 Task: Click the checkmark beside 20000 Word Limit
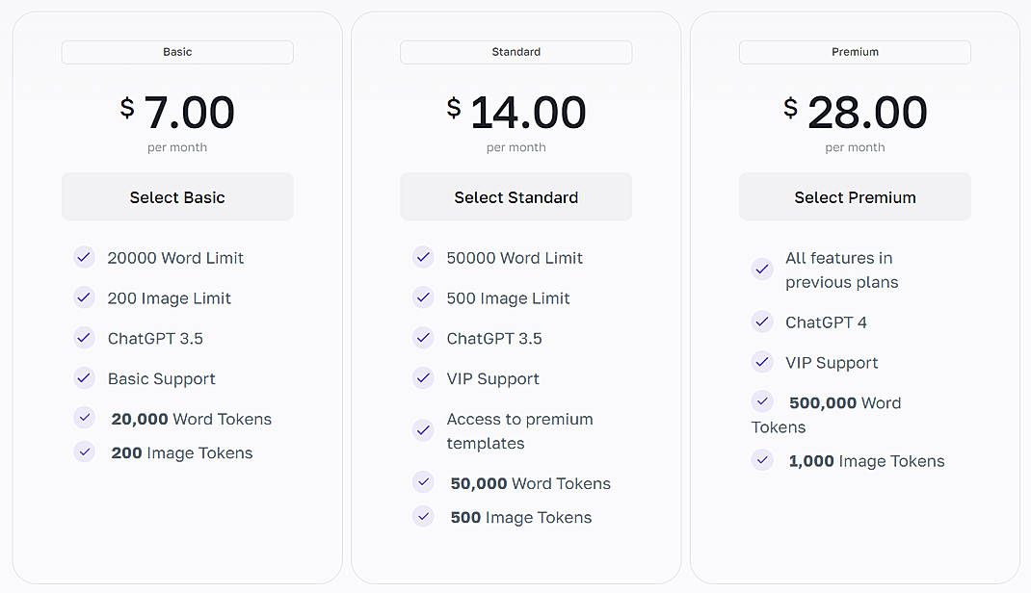pyautogui.click(x=84, y=257)
